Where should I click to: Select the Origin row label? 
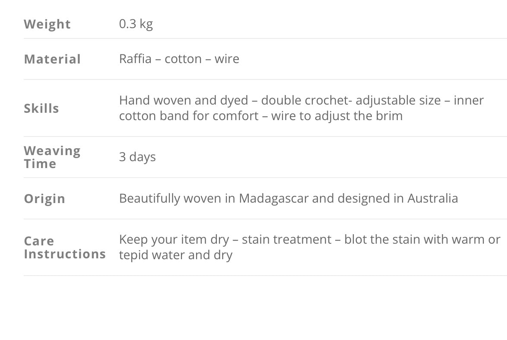(44, 199)
